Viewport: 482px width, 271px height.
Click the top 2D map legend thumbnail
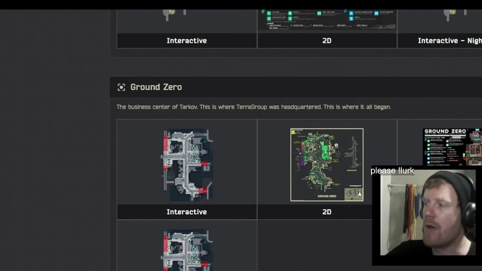327,20
